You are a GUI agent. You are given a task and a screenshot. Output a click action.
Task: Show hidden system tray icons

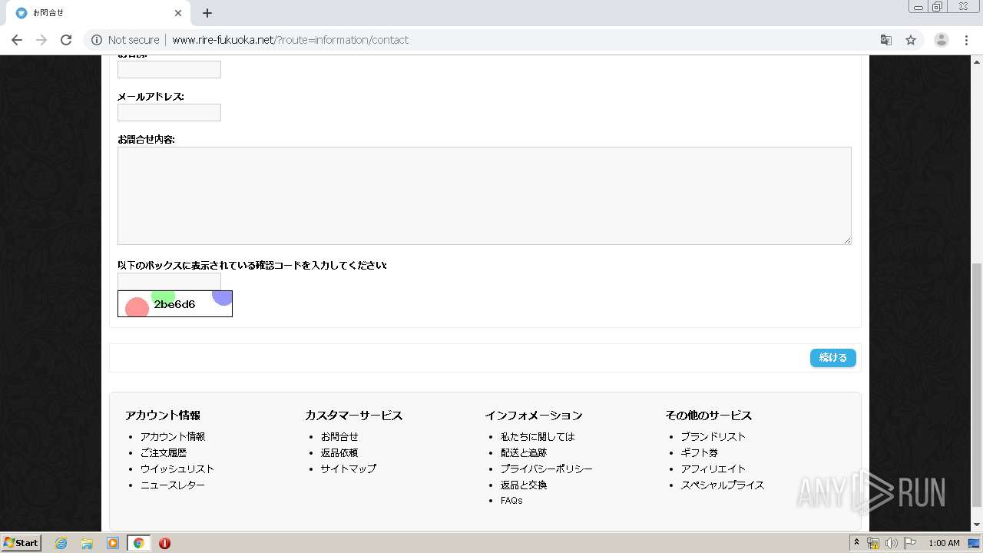(x=856, y=543)
